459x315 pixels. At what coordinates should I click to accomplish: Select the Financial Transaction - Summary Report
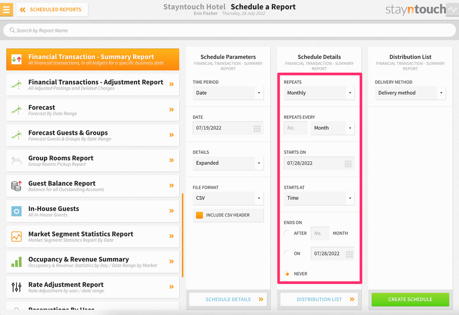click(93, 59)
